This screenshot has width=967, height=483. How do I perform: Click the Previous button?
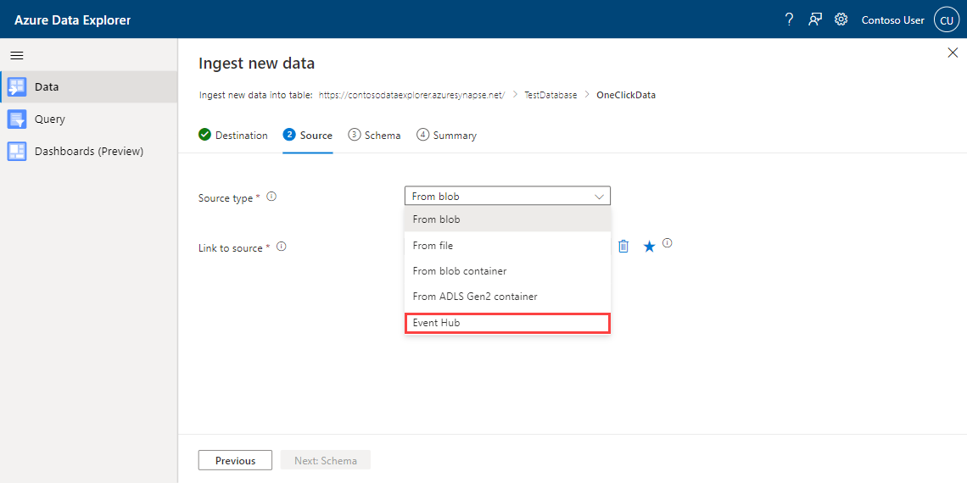pyautogui.click(x=235, y=460)
